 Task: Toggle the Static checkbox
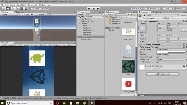179,15
